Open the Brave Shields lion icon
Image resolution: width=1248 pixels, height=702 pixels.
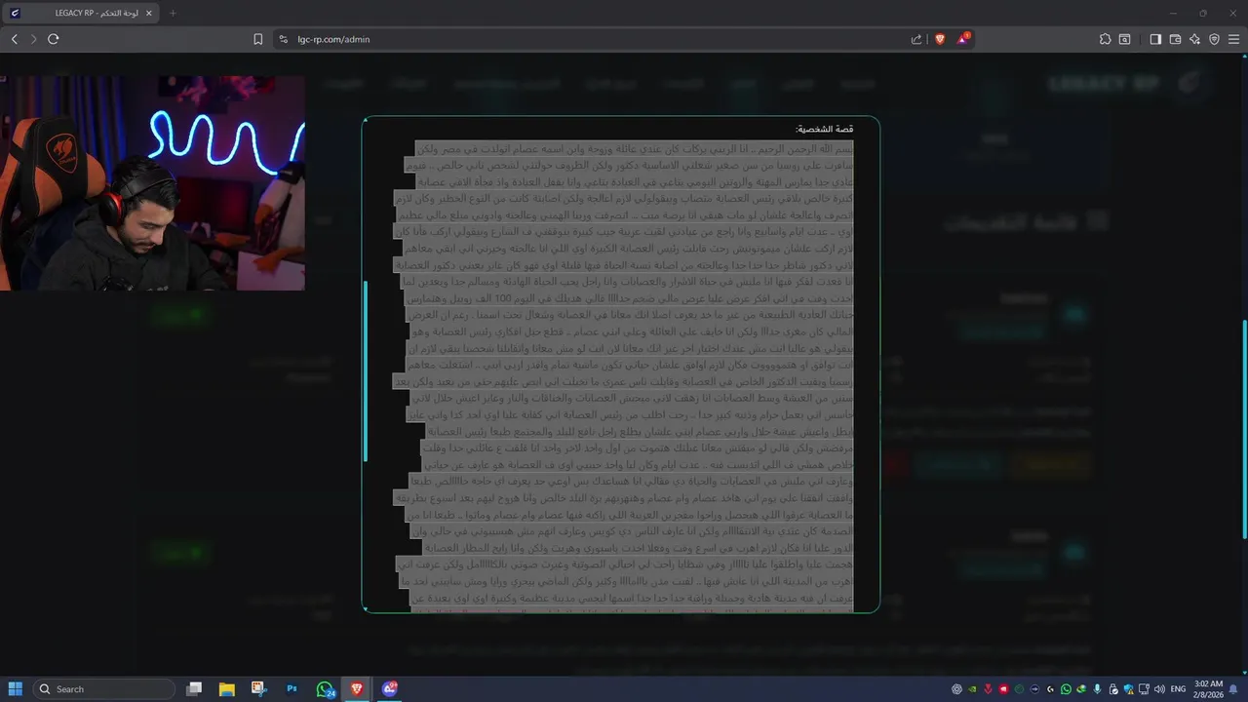(940, 39)
